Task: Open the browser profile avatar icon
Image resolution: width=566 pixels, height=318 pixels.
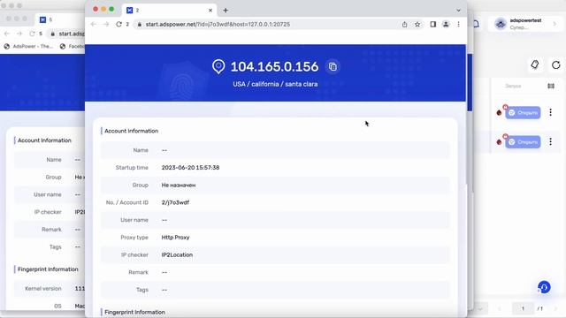Action: coord(446,24)
